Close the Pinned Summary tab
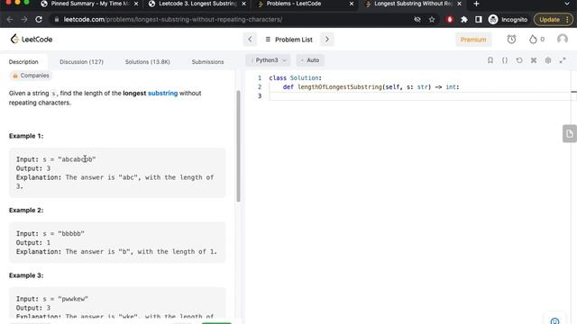 point(136,4)
